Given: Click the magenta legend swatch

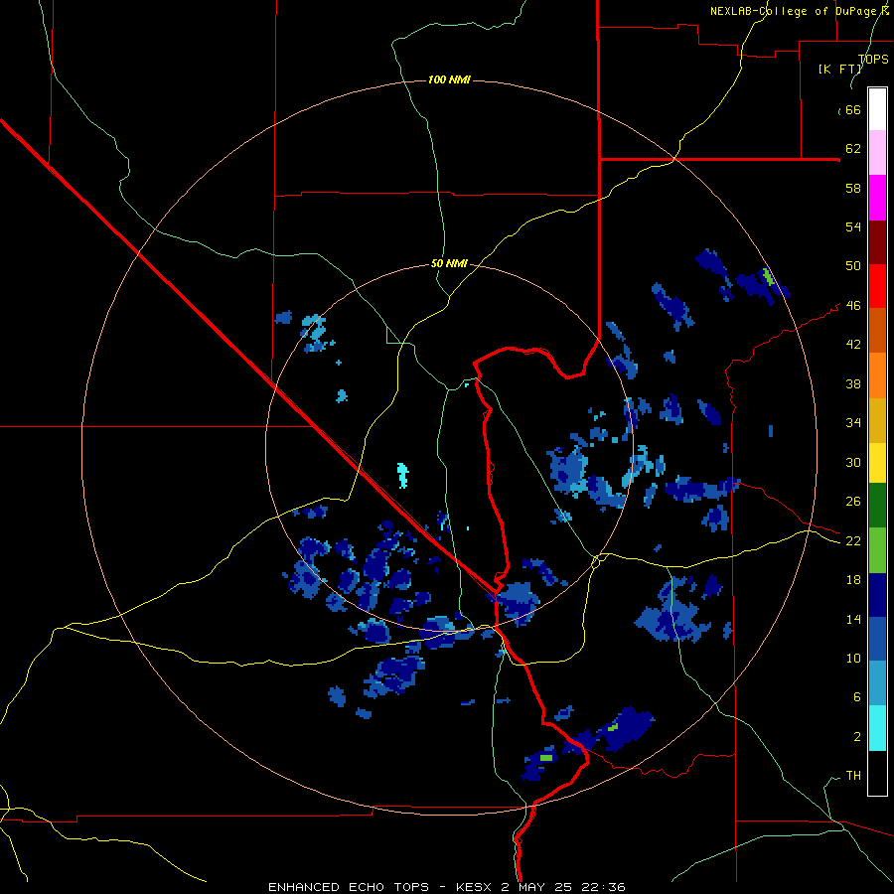Looking at the screenshot, I should pos(877,198).
